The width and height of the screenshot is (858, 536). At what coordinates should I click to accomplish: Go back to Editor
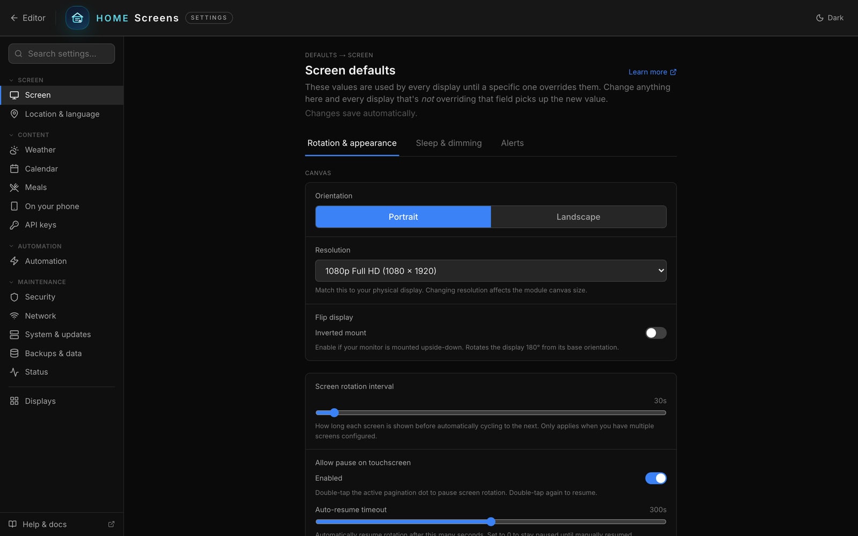28,18
